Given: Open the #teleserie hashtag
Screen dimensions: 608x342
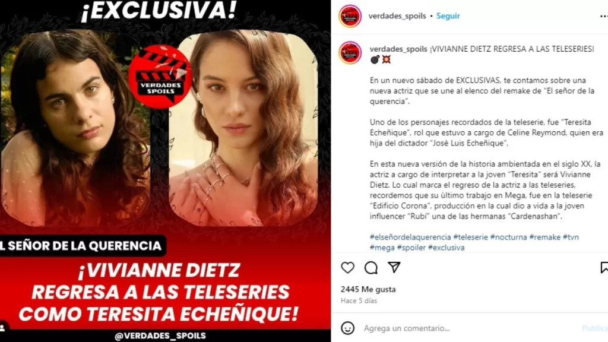Looking at the screenshot, I should (x=470, y=237).
